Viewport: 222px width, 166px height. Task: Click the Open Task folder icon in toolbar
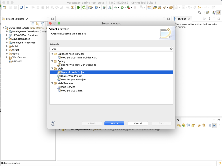160,7
